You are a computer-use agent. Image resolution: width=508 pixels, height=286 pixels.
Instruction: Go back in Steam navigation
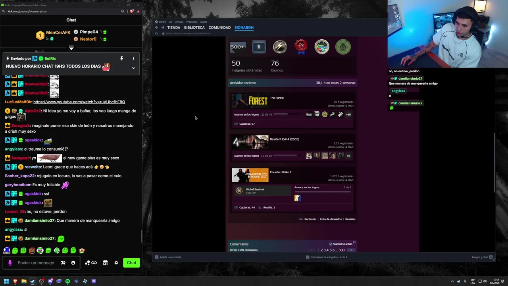[x=156, y=27]
